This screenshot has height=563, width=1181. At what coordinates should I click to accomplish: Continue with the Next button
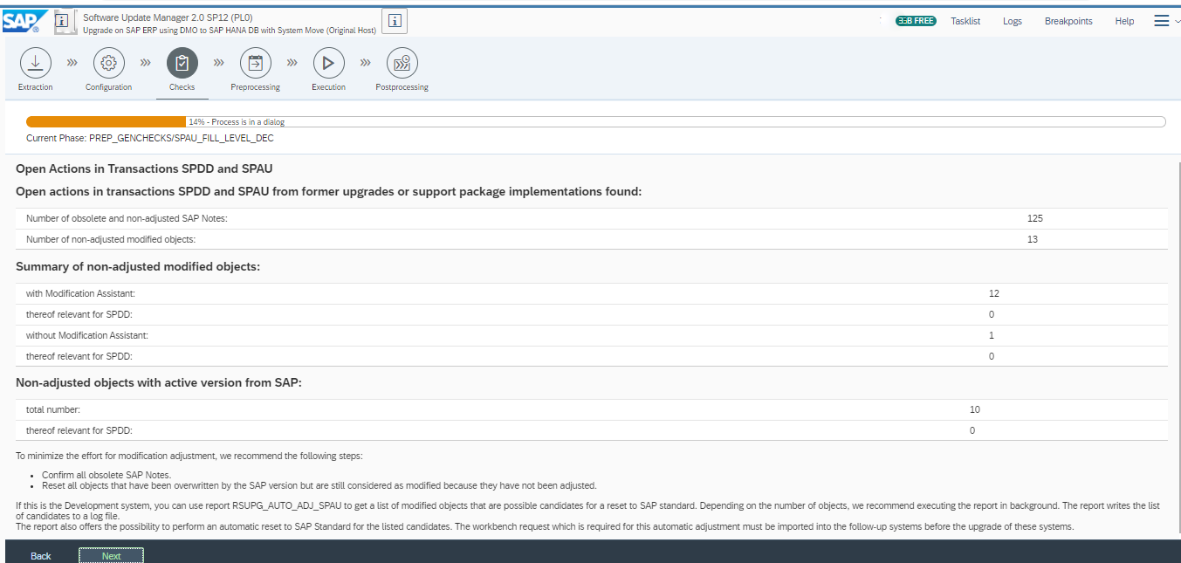pyautogui.click(x=111, y=556)
